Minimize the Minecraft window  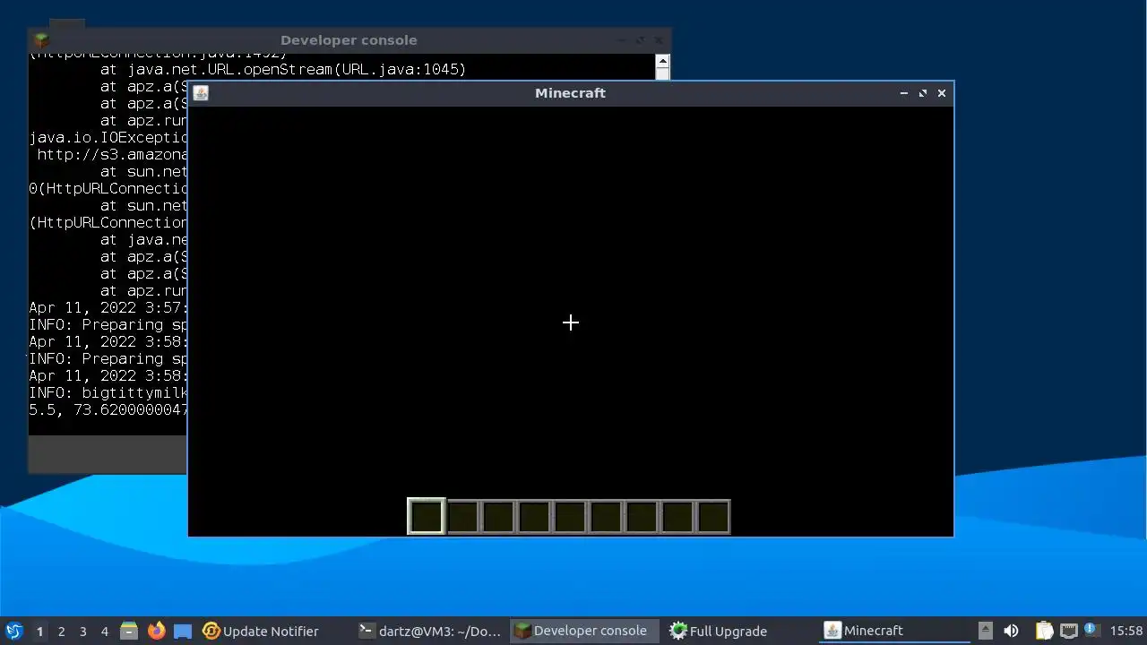(903, 93)
